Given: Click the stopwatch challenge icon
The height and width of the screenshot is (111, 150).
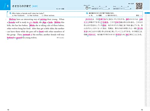Looking at the screenshot, I should pos(87,8).
